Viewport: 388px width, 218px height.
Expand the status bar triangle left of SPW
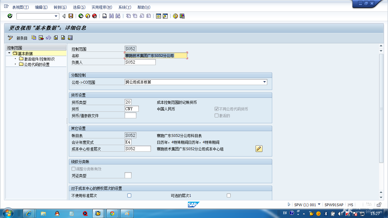(x=289, y=205)
